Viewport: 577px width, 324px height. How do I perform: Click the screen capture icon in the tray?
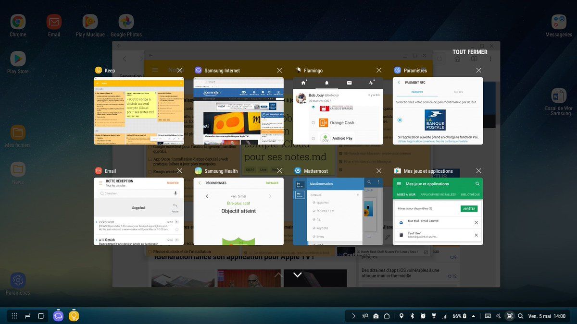(510, 316)
